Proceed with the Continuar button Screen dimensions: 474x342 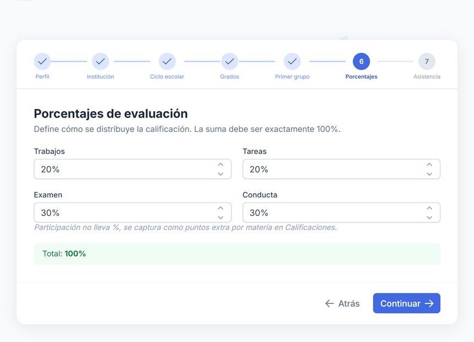[x=407, y=303]
